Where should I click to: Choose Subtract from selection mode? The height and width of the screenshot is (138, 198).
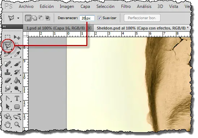point(41,18)
